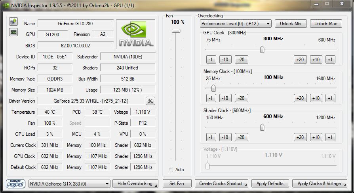
Task: Increase Memory Clock by 10 MHz
Action: coord(316,98)
